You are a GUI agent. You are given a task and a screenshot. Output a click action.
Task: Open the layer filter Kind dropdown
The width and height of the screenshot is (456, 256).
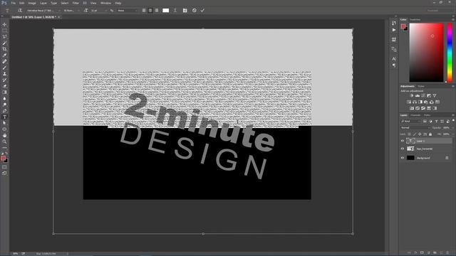[x=410, y=121]
